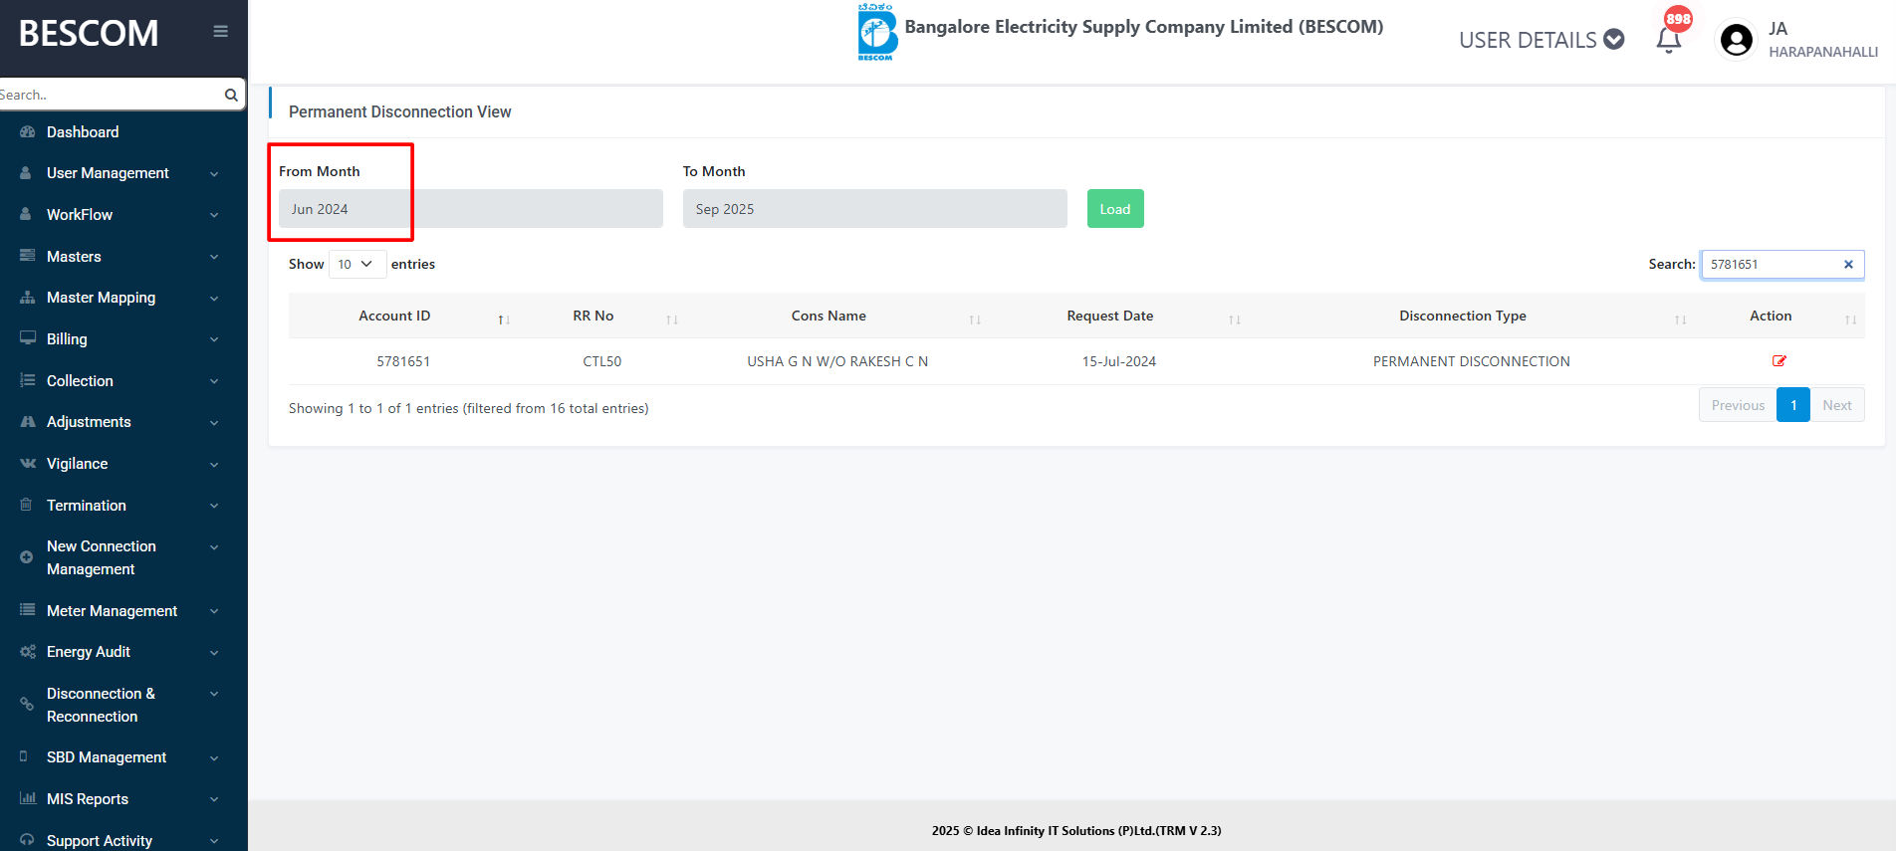Expand the Billing submenu chevron
The height and width of the screenshot is (851, 1896).
point(214,339)
